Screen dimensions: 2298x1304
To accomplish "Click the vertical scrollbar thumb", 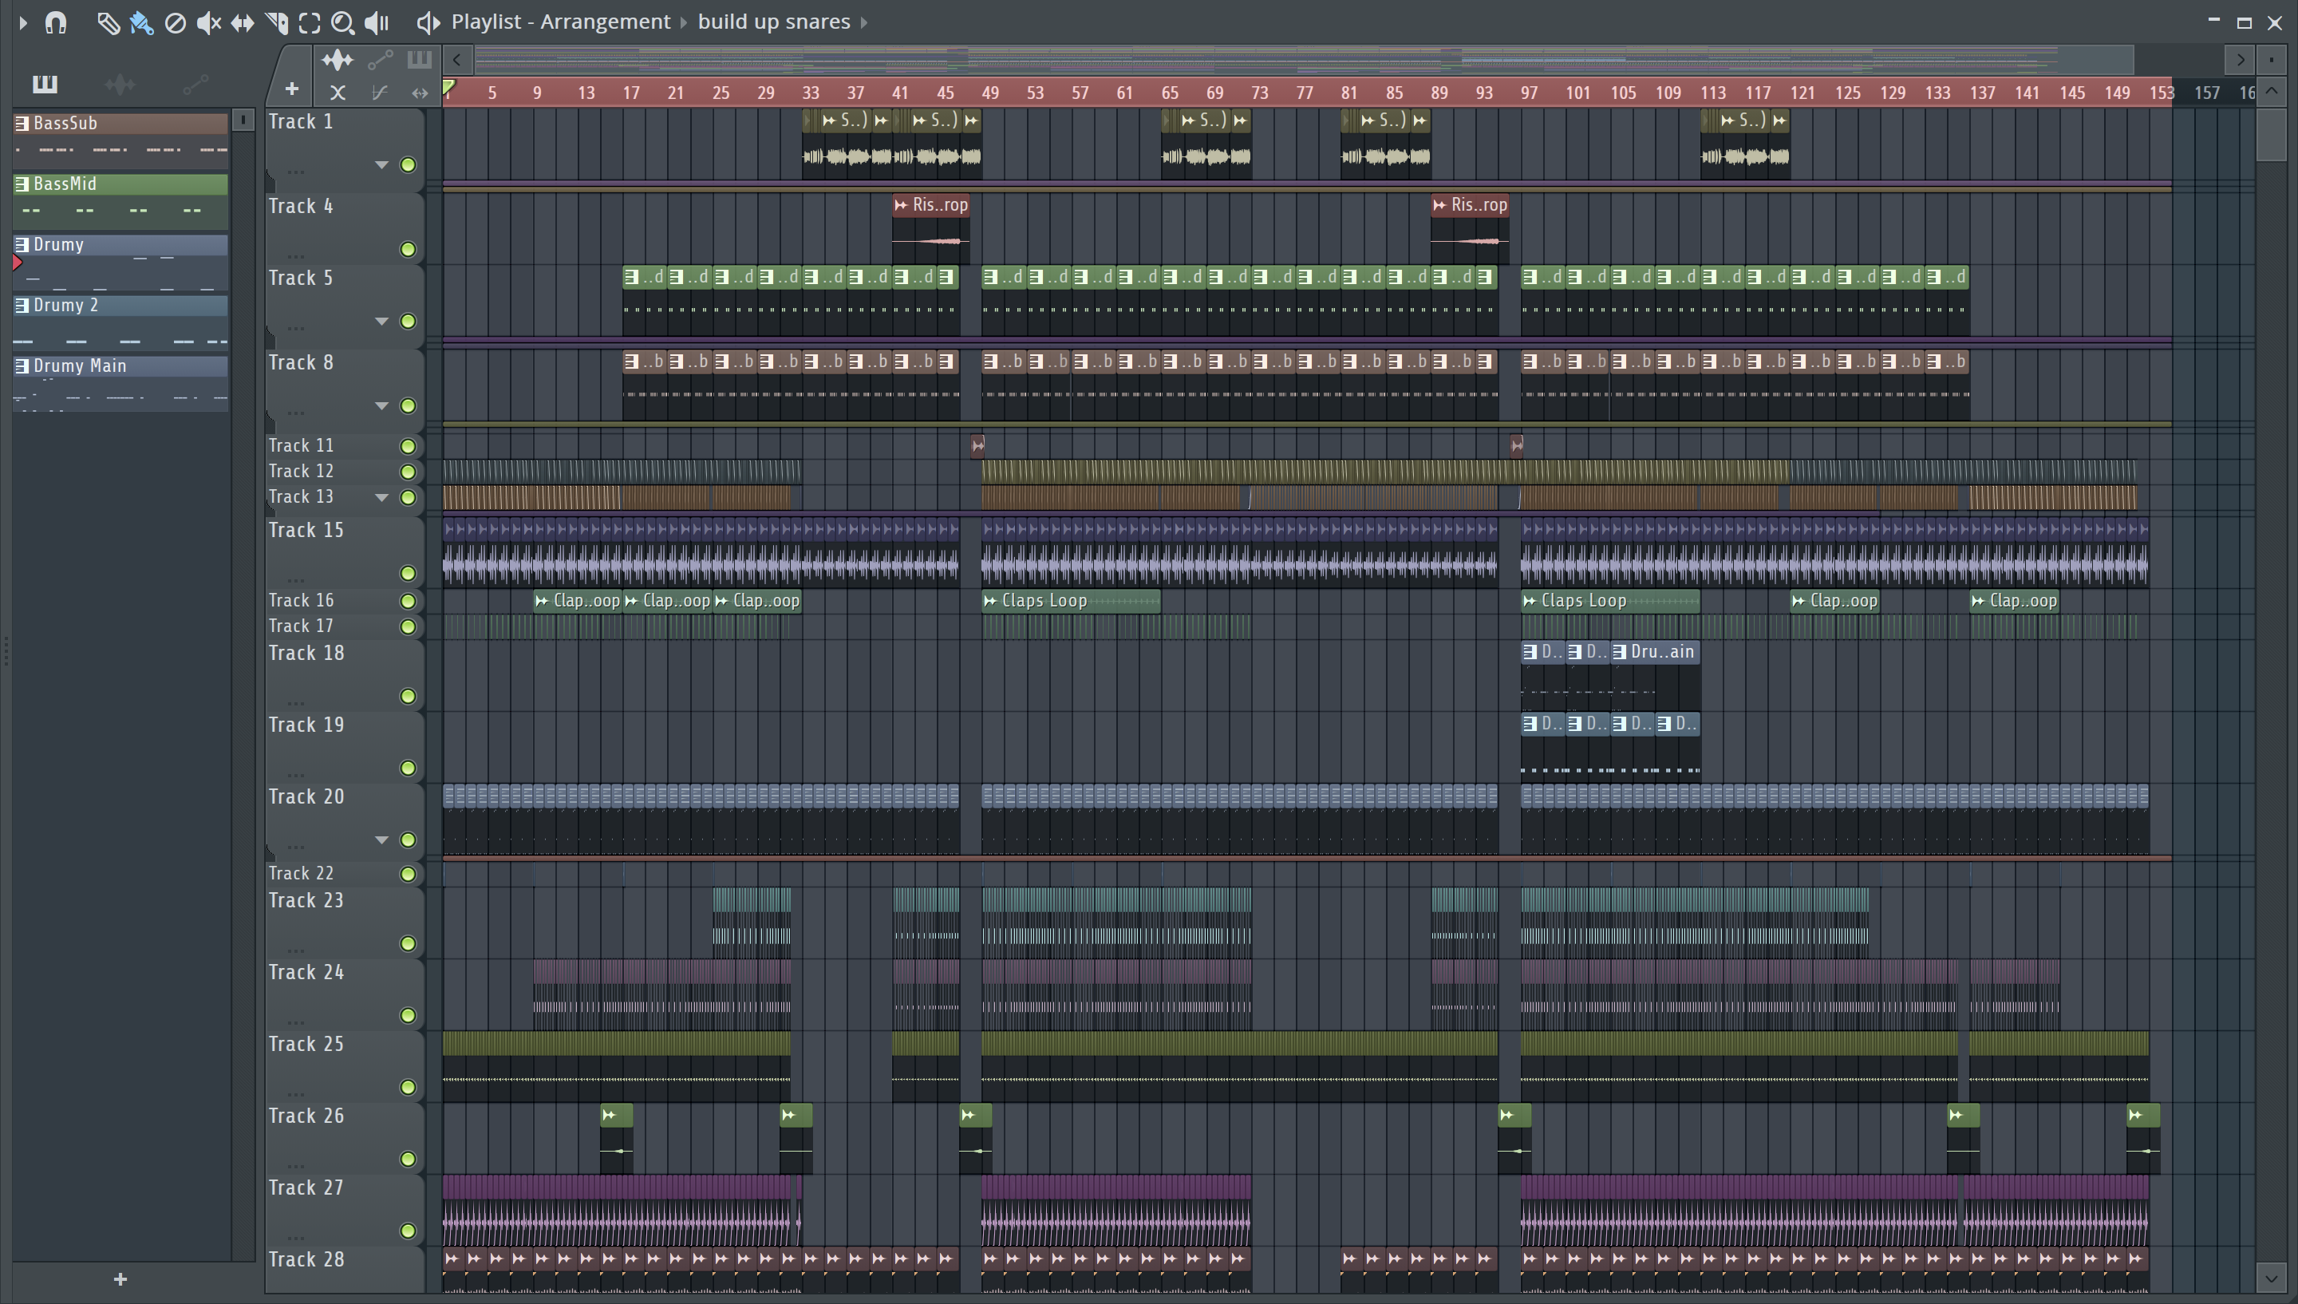I will click(2272, 134).
